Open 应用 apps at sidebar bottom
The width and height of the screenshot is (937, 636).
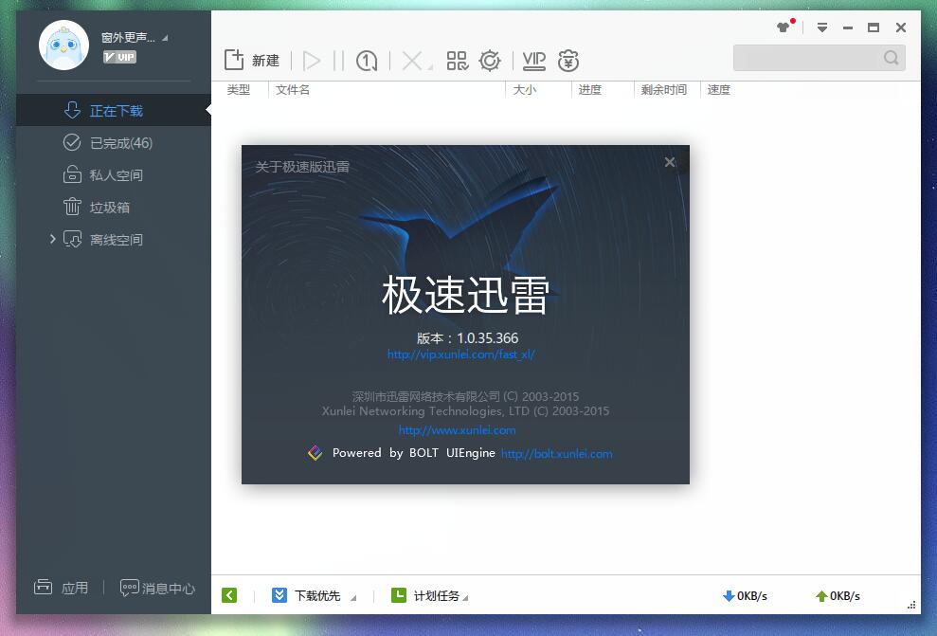pyautogui.click(x=61, y=588)
